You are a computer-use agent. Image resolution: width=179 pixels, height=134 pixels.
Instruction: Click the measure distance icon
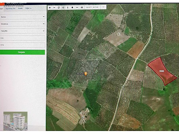(77, 7)
